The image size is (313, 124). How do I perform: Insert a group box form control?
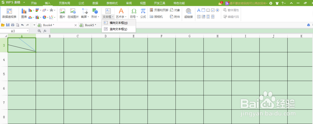pyautogui.click(x=203, y=10)
